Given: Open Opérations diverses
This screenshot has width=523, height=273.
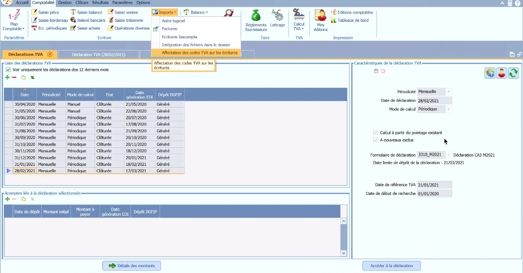Looking at the screenshot, I should click(x=129, y=28).
